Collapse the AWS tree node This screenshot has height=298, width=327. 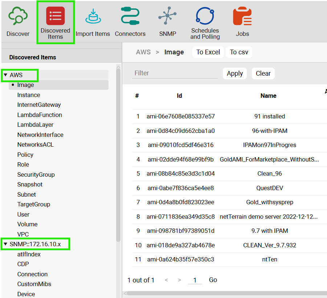[5, 75]
